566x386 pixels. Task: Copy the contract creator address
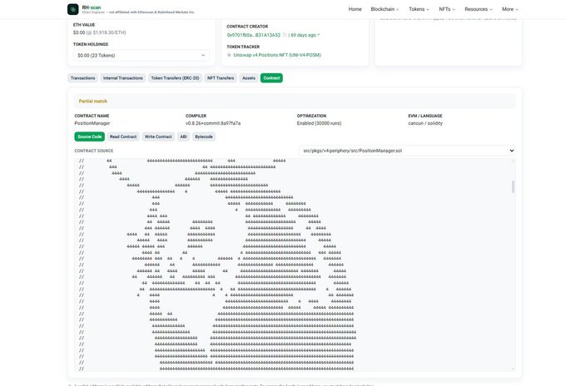pos(285,35)
